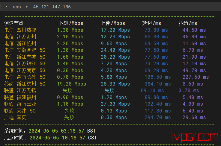Select the 联通 江苏无锡 node name

click(x=20, y=90)
